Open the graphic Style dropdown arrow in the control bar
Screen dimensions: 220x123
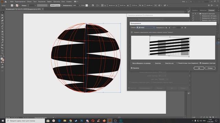pos(89,5)
